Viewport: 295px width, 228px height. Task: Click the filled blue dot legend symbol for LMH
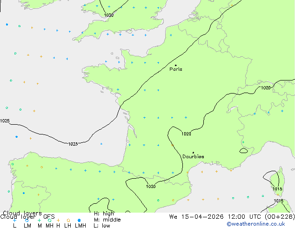(79, 220)
